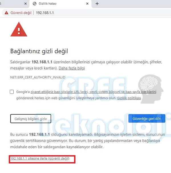The image size is (171, 173).
Task: Click the Bağlantınız gizli değil heading
Action: coord(39,51)
